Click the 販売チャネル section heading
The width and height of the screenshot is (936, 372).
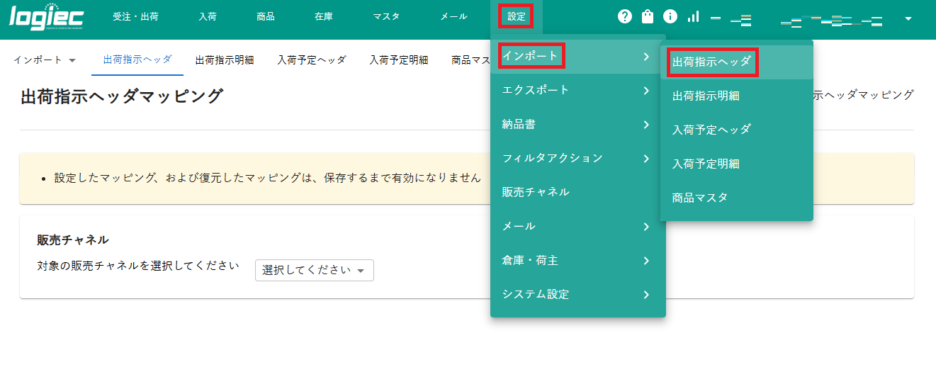coord(72,239)
